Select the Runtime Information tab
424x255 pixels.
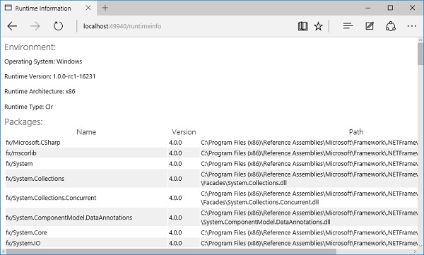click(x=43, y=8)
